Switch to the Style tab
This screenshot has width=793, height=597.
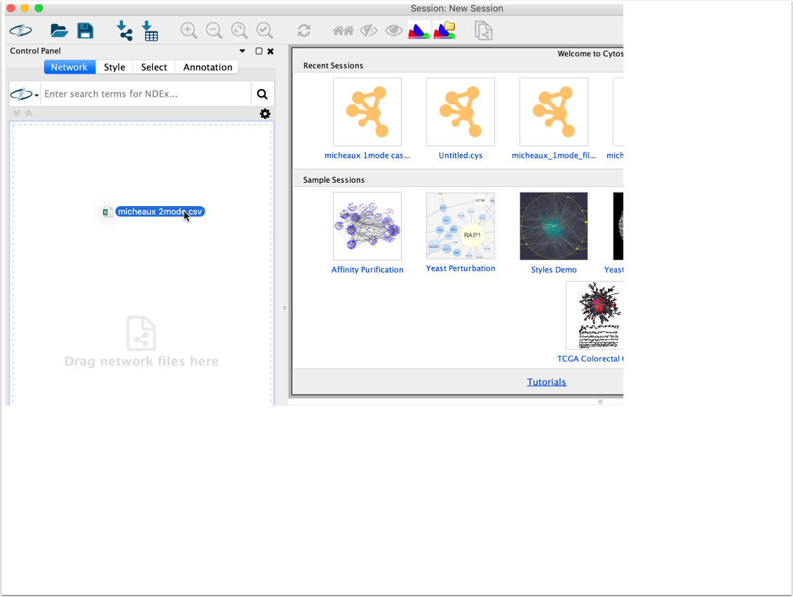pyautogui.click(x=114, y=67)
